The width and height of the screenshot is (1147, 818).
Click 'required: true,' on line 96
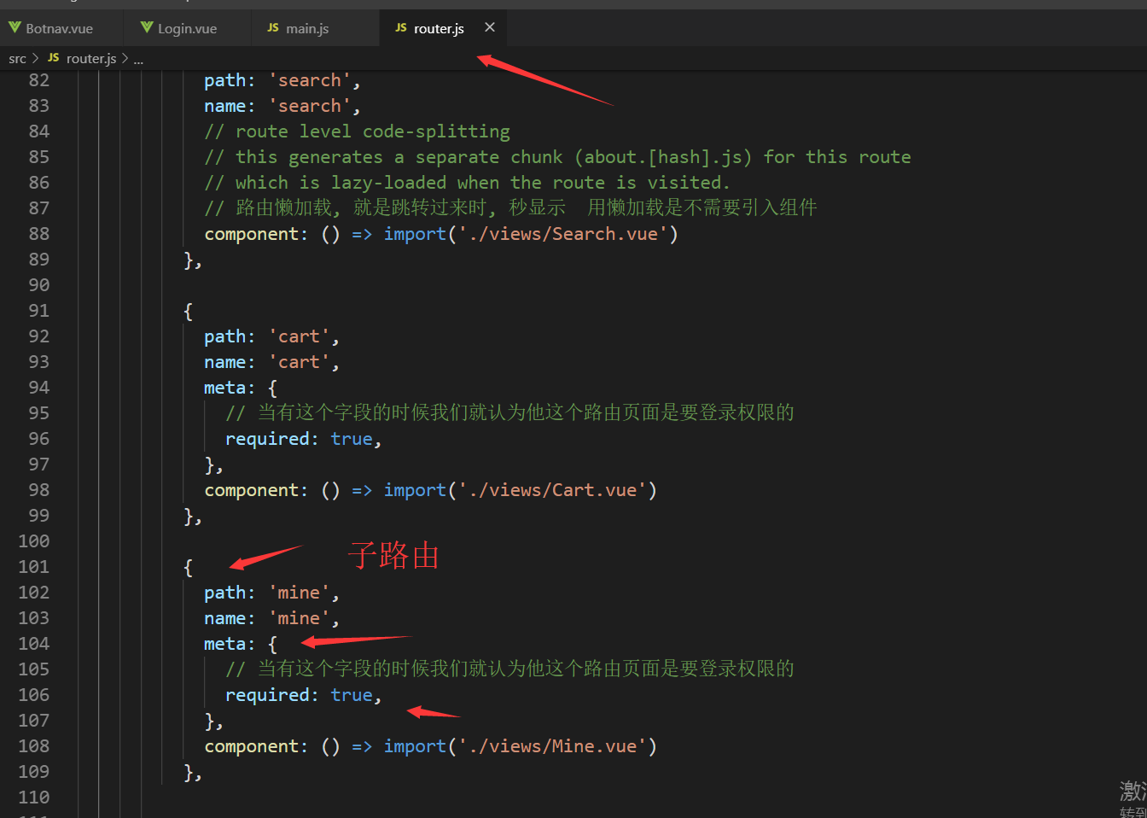coord(304,439)
